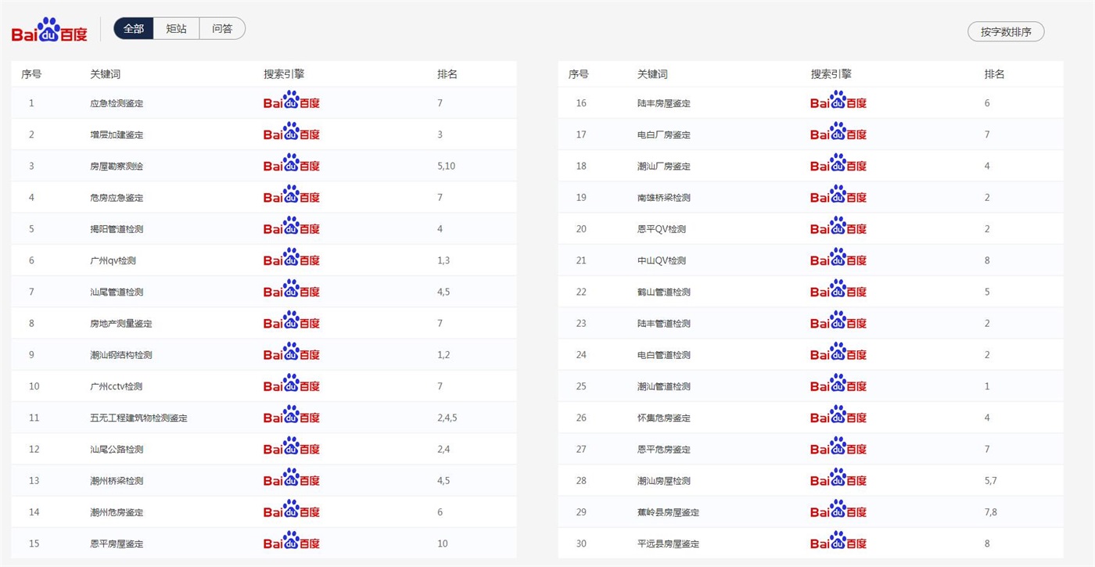Image resolution: width=1095 pixels, height=567 pixels.
Task: Click the Baidu logo in the page header
Action: tap(49, 31)
